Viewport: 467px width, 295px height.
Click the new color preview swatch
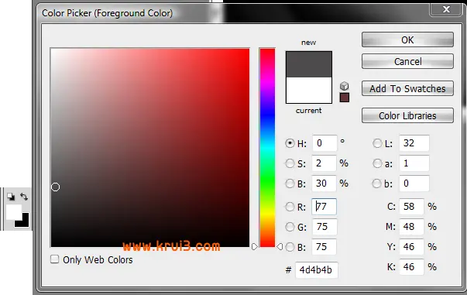[309, 64]
